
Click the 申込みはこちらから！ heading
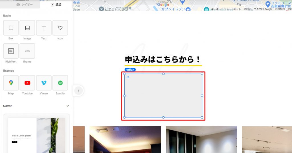pyautogui.click(x=163, y=60)
